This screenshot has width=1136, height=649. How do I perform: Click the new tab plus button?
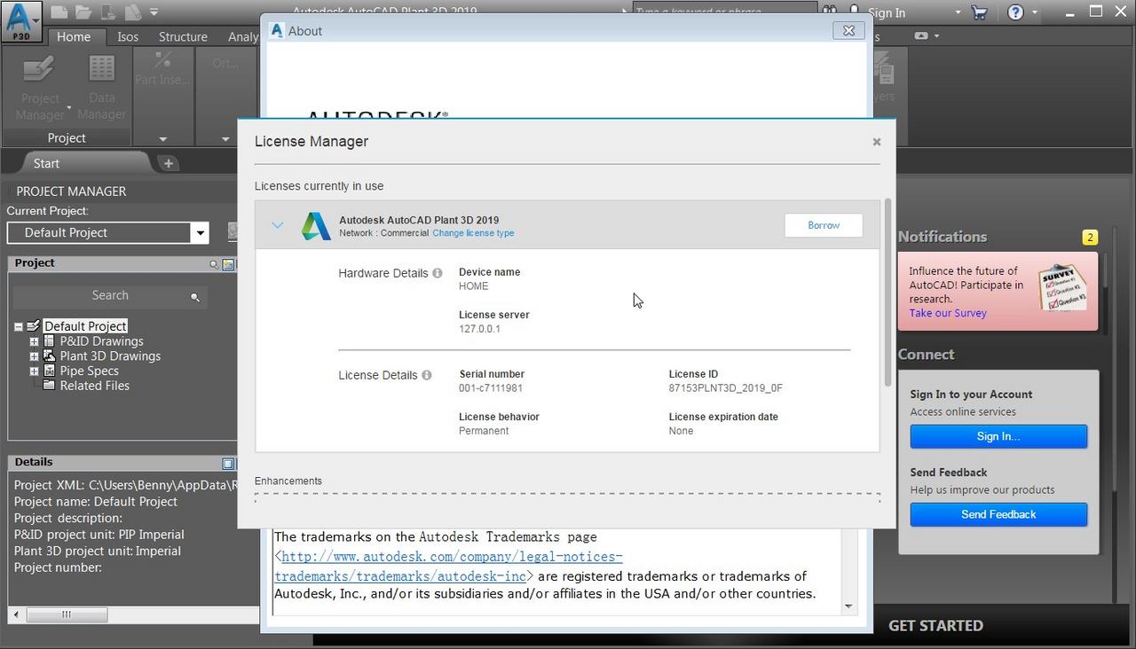(168, 163)
